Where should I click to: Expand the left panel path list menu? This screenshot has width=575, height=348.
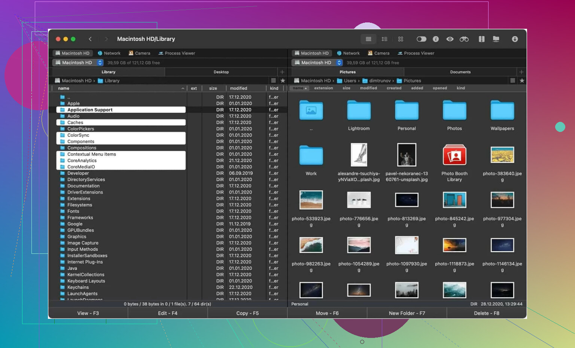[273, 81]
